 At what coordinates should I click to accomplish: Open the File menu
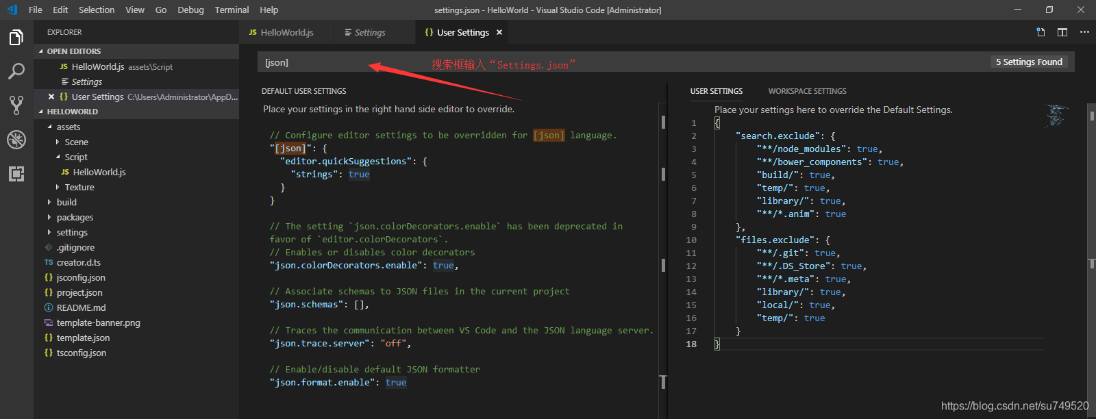point(36,10)
